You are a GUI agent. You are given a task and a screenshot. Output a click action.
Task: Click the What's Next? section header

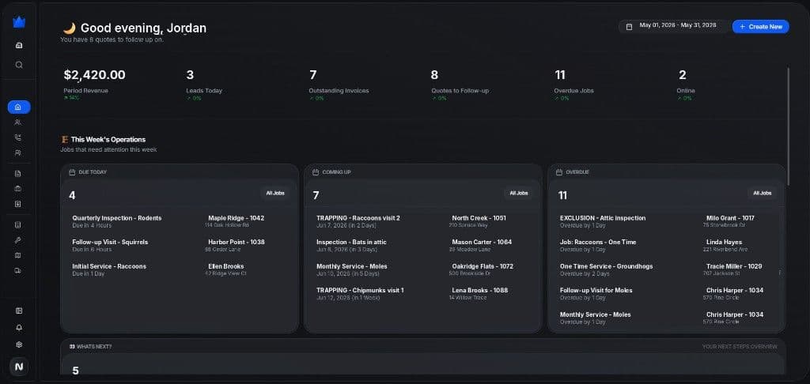coord(90,347)
